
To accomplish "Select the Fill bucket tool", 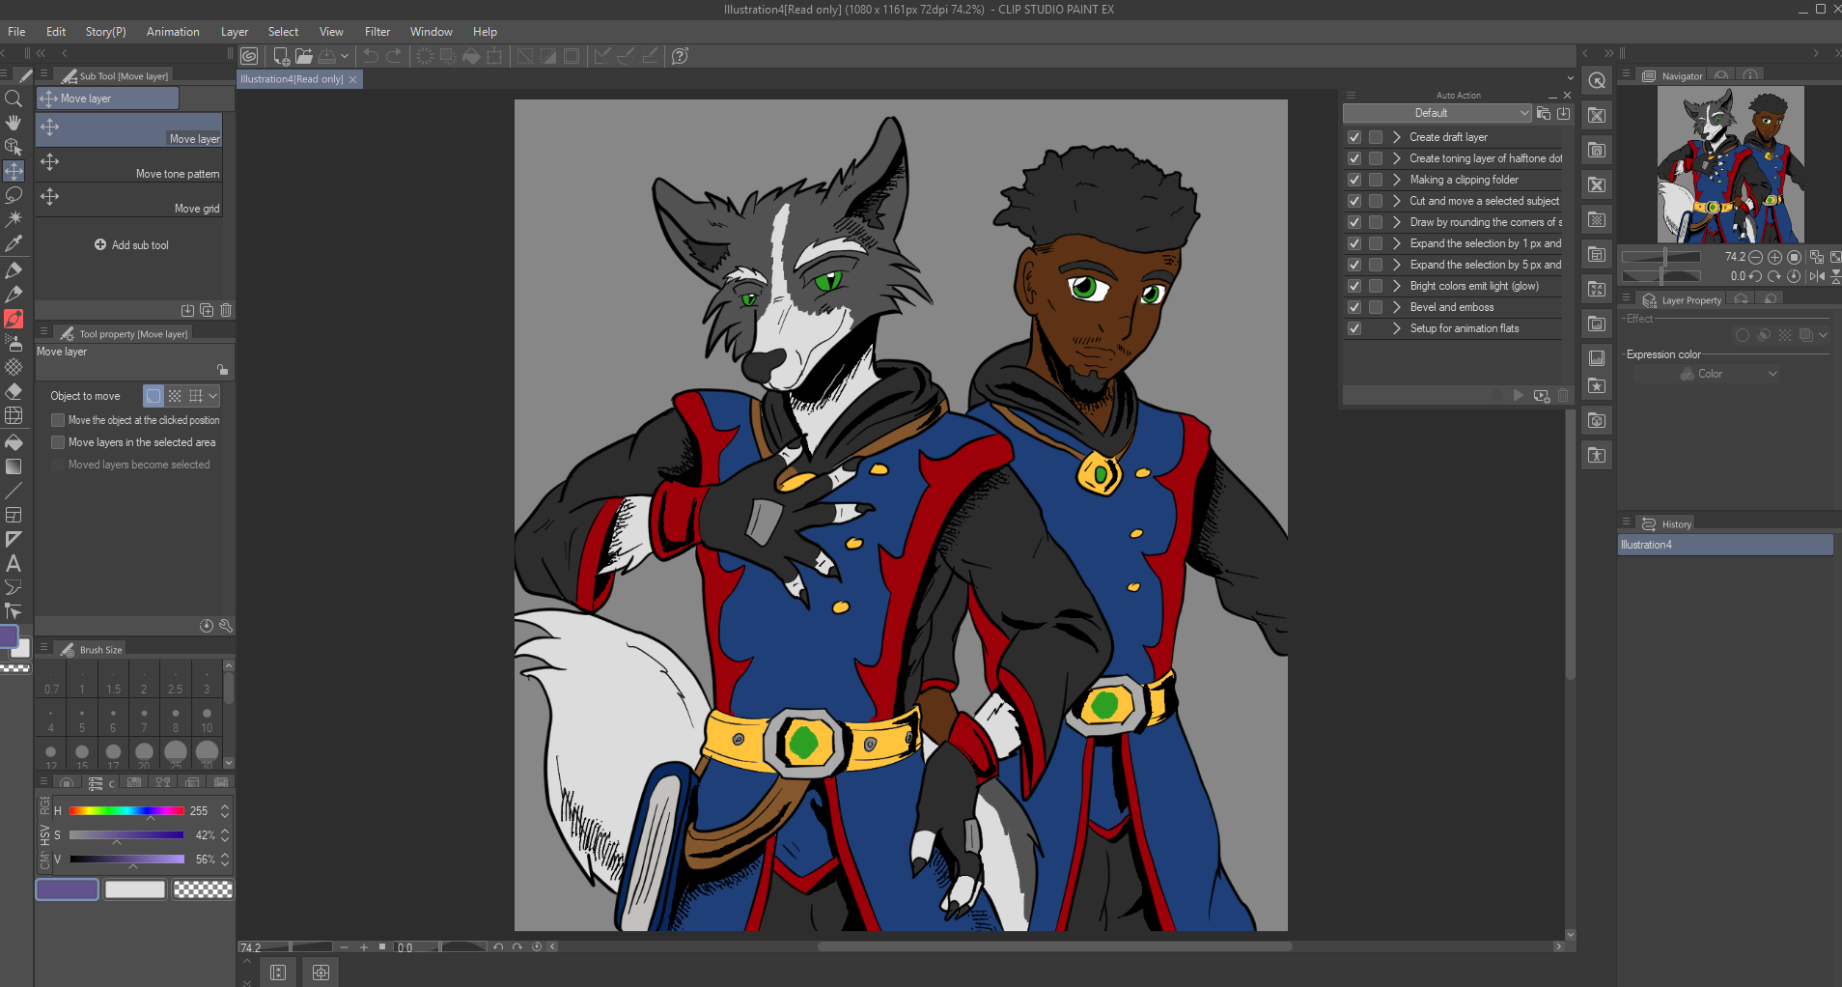I will 14,442.
